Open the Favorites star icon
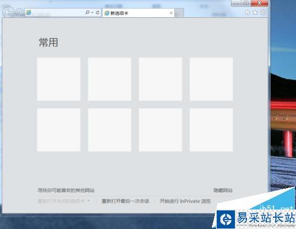 pos(255,12)
